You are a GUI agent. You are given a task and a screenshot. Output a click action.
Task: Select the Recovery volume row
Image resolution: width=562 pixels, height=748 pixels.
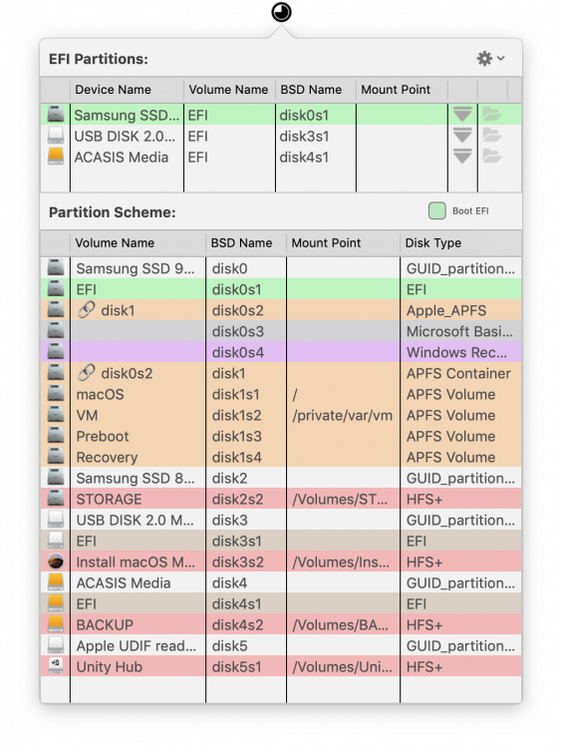point(281,458)
